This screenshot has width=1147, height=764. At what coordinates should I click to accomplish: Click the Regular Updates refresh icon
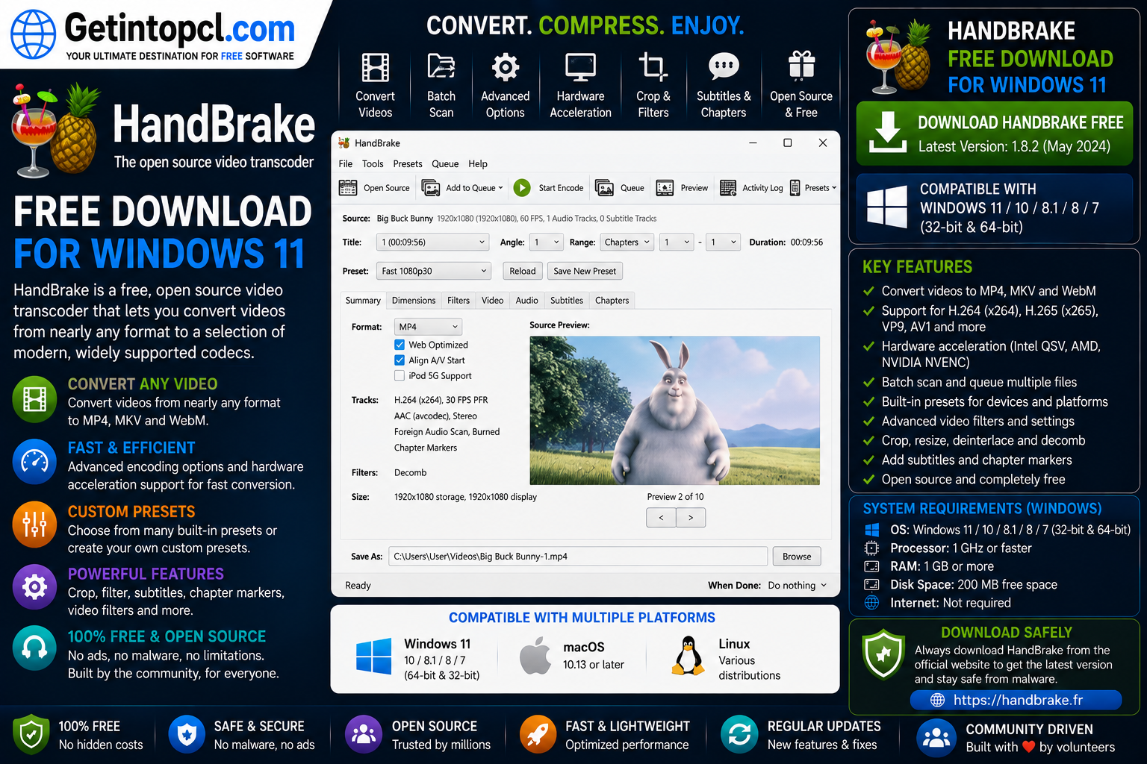pos(739,734)
